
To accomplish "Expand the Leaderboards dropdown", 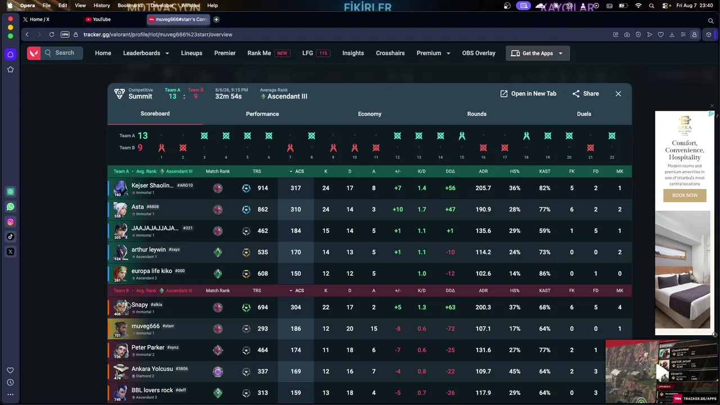I will tap(146, 53).
